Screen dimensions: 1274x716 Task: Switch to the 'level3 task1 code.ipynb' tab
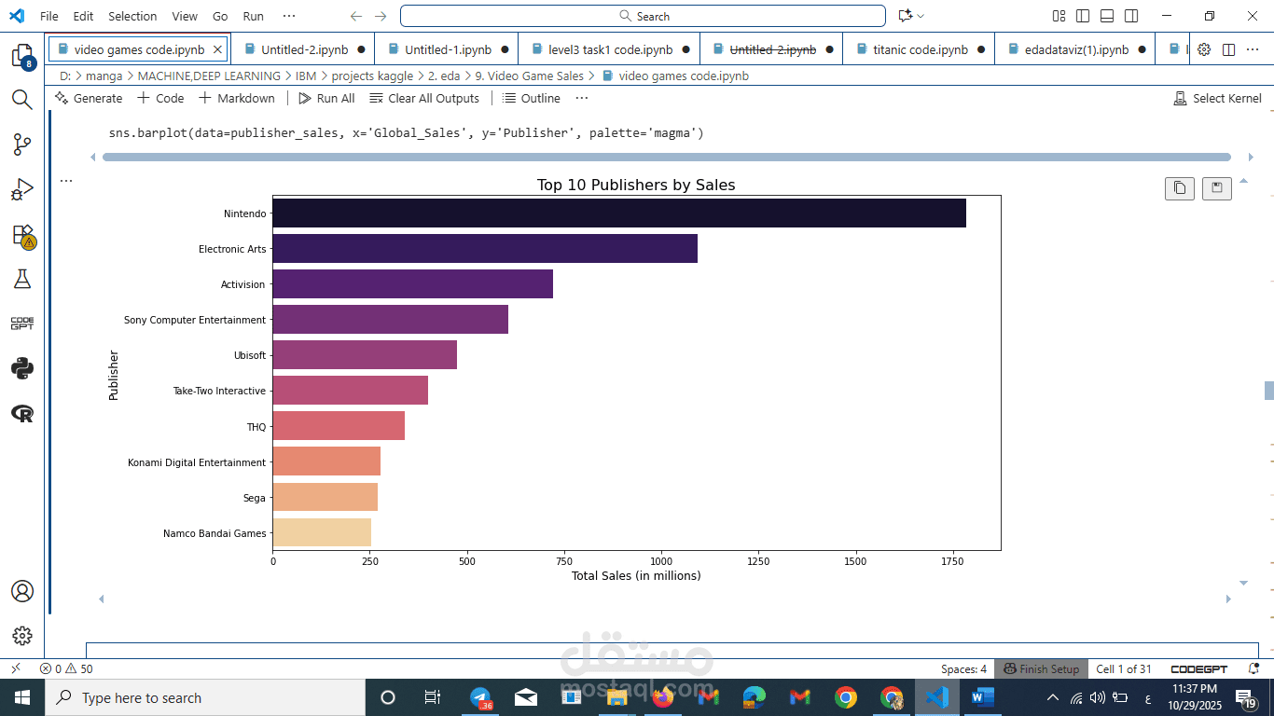tap(609, 49)
